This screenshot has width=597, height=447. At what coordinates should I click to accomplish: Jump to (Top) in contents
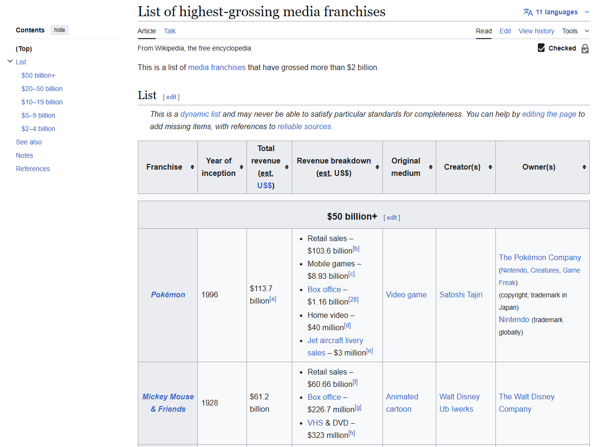[x=24, y=49]
